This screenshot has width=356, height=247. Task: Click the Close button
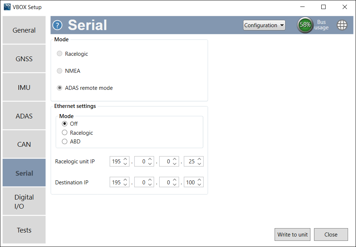click(x=331, y=234)
